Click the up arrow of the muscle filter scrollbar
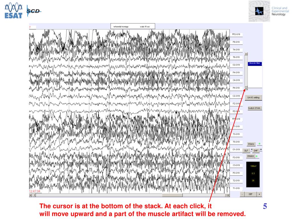Image resolution: width=292 pixels, height=219 pixels. point(246,54)
